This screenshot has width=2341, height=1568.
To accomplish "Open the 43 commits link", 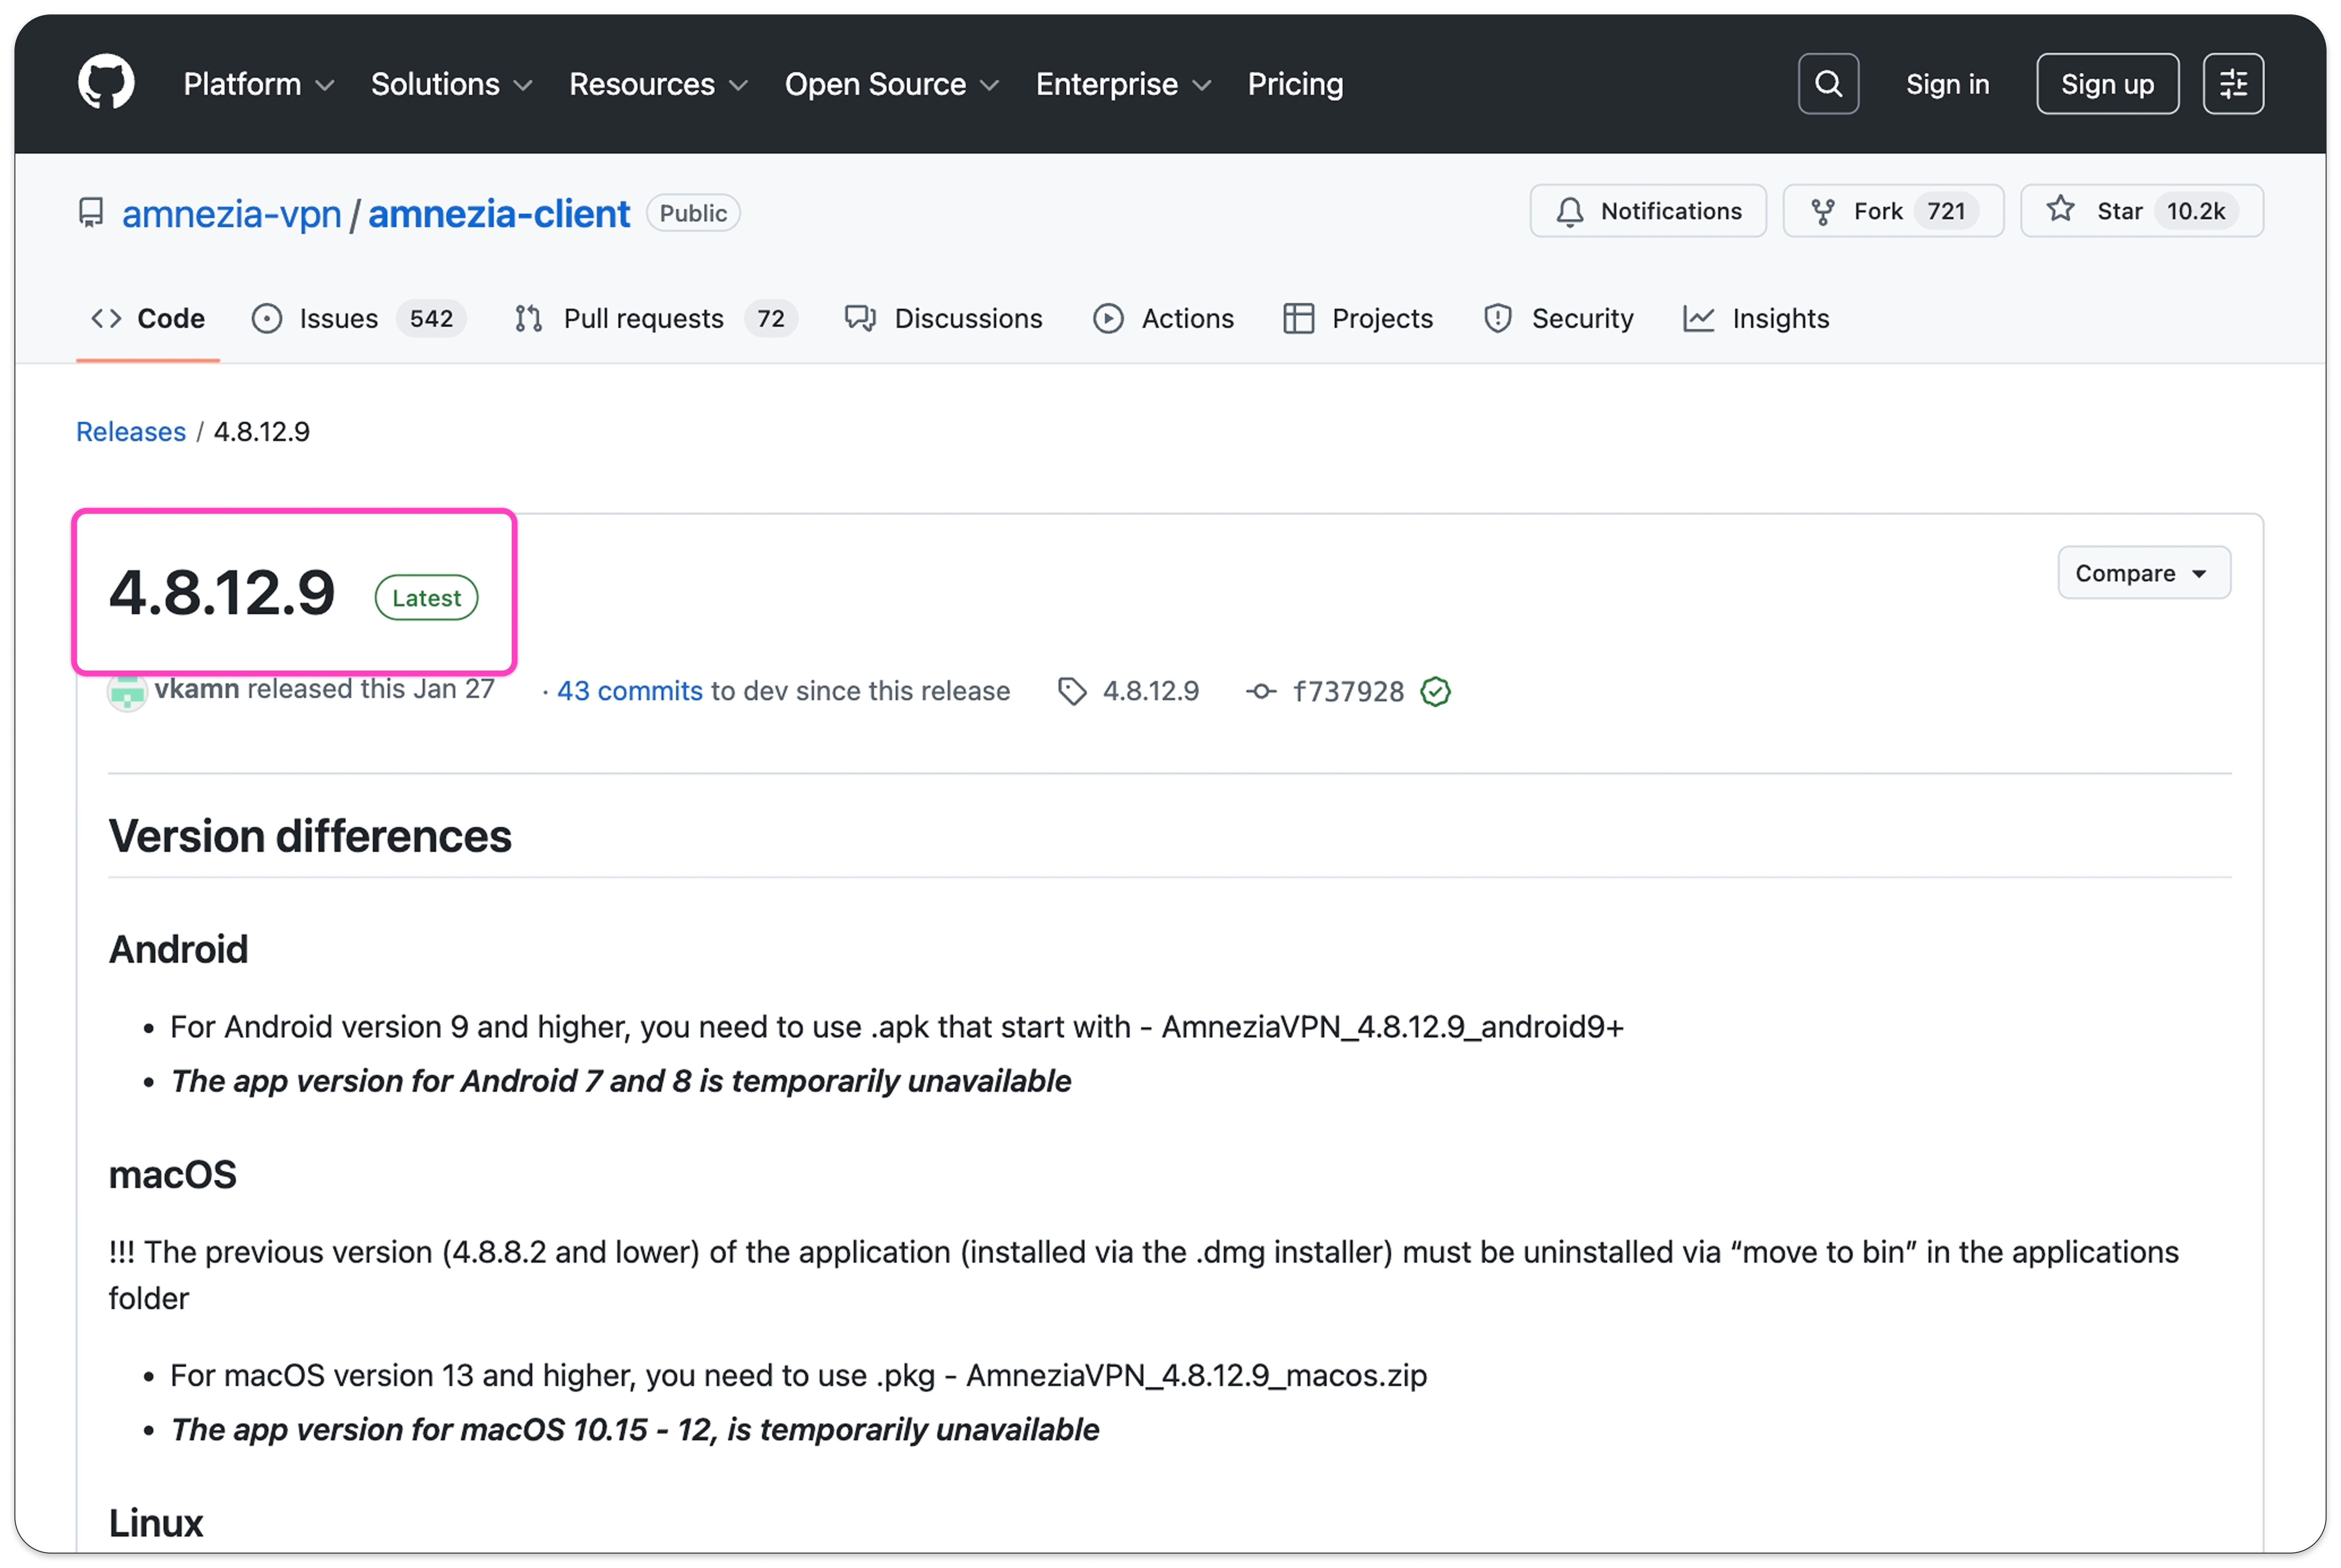I will pos(630,691).
